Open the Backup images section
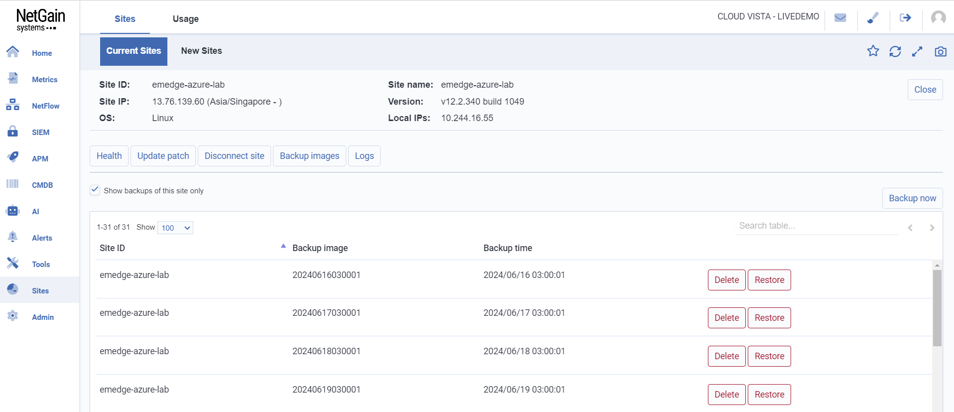This screenshot has height=412, width=954. point(309,156)
